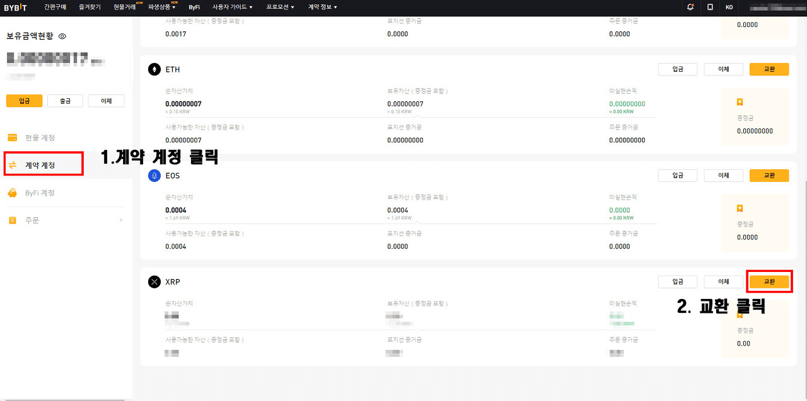Click 입금 in the EOS row
This screenshot has height=401, width=807.
click(x=678, y=176)
